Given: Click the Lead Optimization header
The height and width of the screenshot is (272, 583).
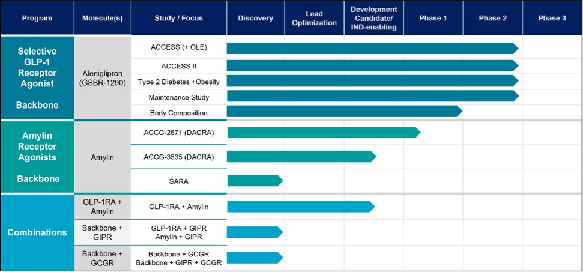Looking at the screenshot, I should click(314, 18).
